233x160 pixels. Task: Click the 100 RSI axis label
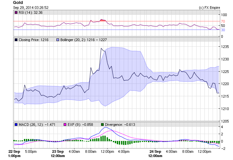pos(224,15)
